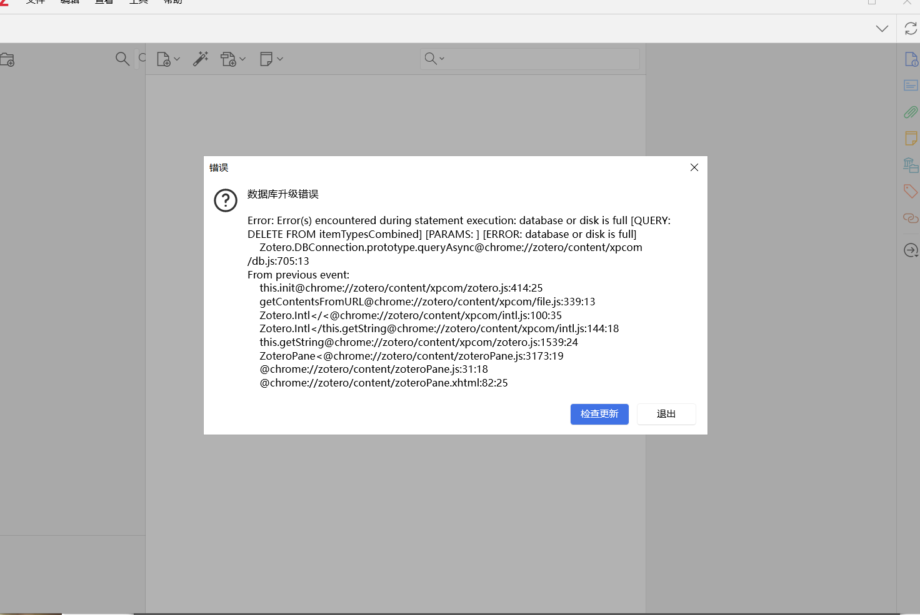Jump to Related section link icon
The width and height of the screenshot is (920, 615).
[x=911, y=218]
